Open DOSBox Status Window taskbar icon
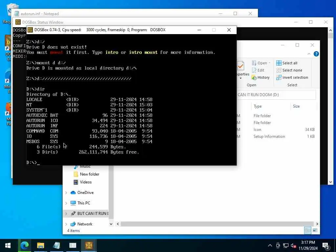Viewport: 336px width, 252px height. pyautogui.click(x=73, y=245)
